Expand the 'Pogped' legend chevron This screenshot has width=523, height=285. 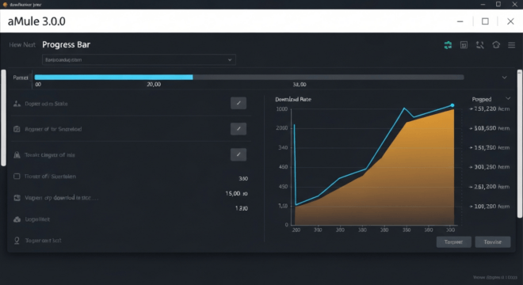pos(508,98)
